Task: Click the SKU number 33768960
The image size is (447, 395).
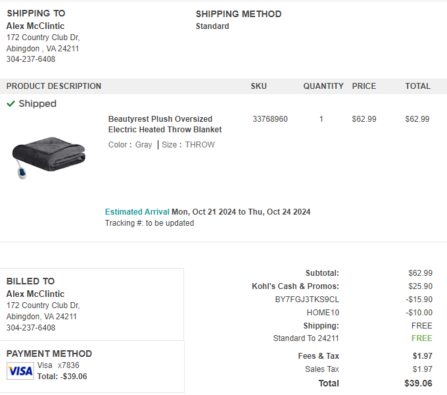Action: (x=270, y=119)
